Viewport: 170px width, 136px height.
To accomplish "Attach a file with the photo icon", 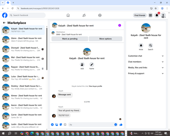I will [x=56, y=125].
